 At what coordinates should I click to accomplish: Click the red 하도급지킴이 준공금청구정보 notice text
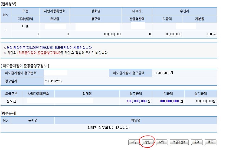click(39, 53)
